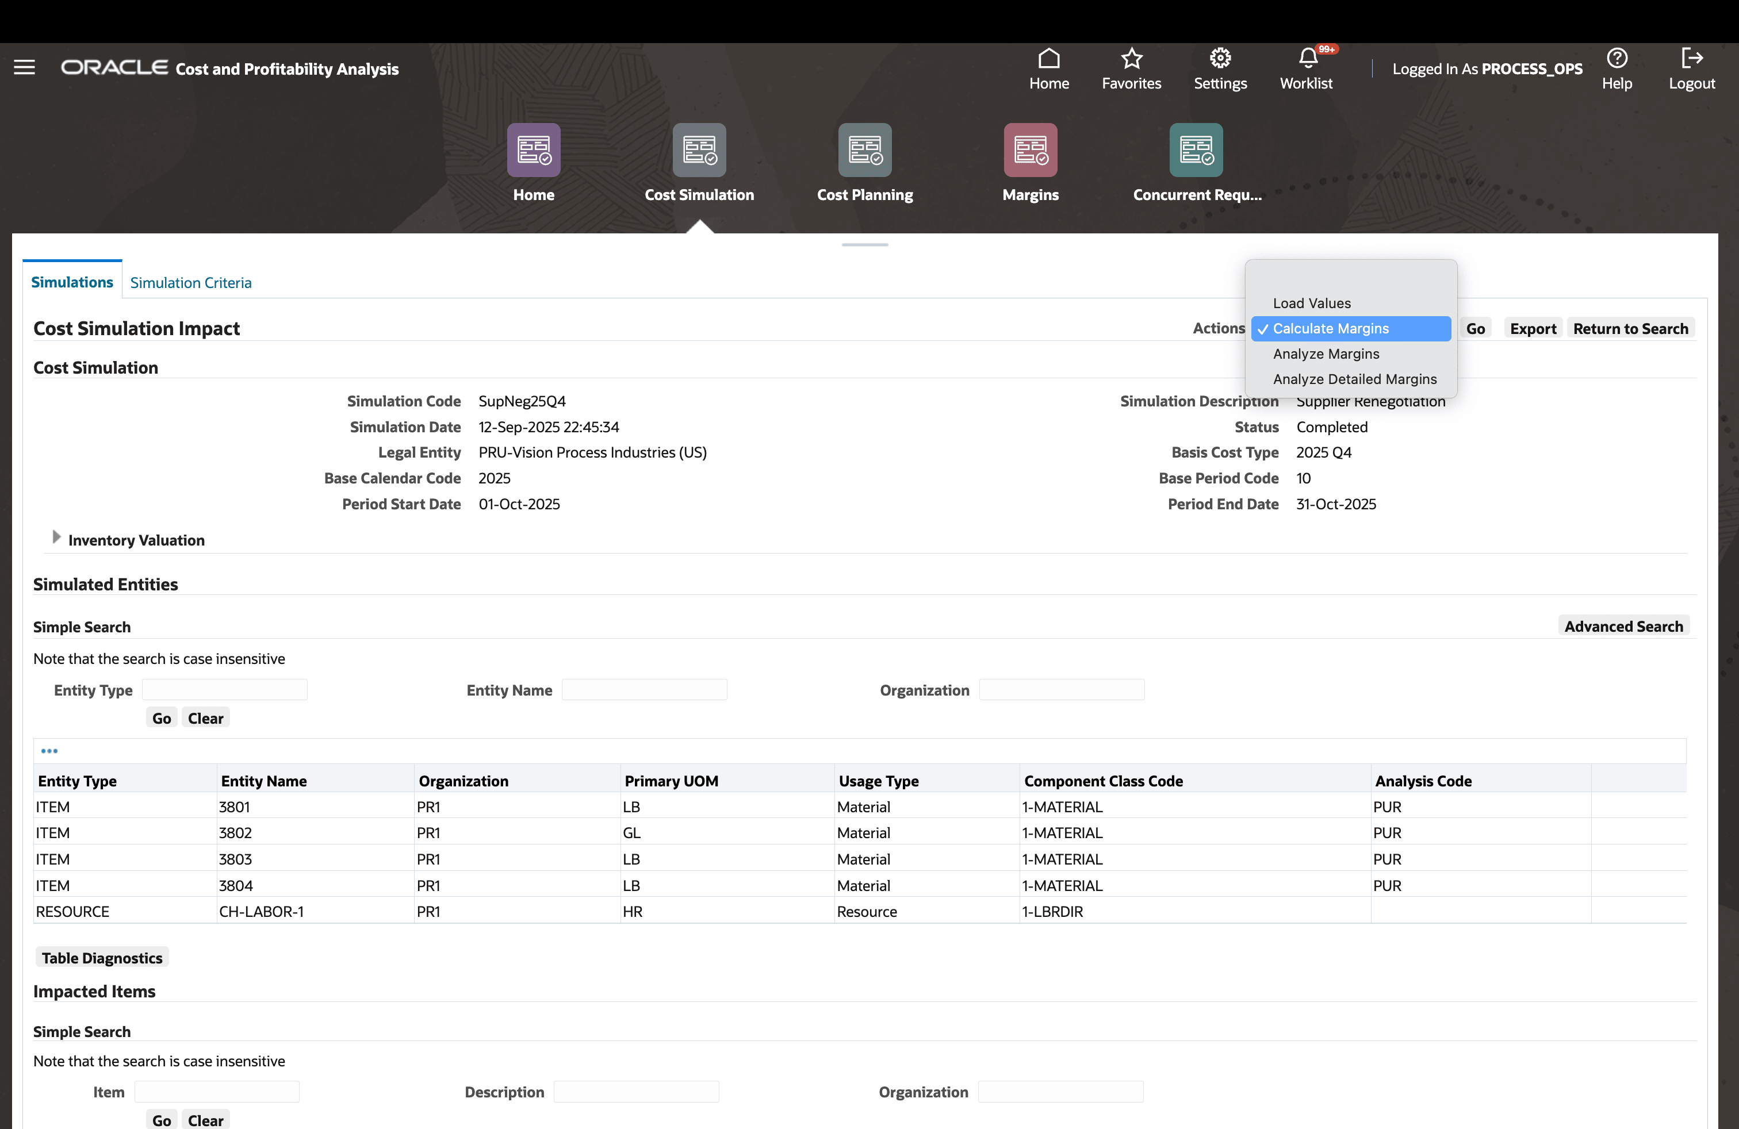Open Favorites star icon

(1131, 57)
